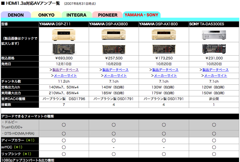Click the SONY TA-DA5300ES column header
Image resolution: width=240 pixels, height=162 pixels.
point(214,24)
